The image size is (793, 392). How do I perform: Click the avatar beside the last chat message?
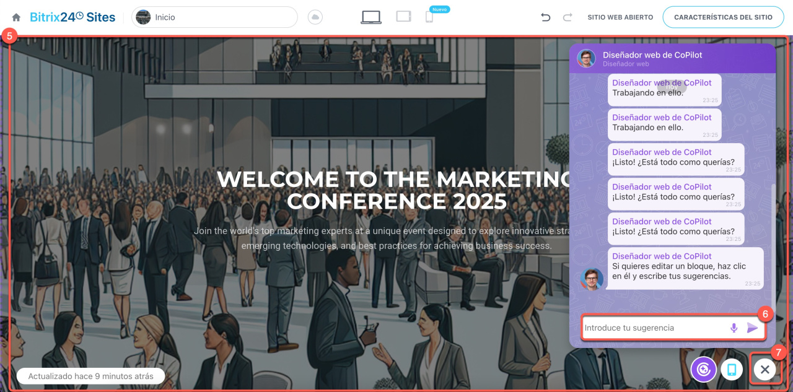point(592,279)
